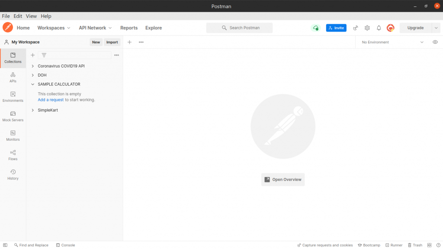Go to Home

(23, 28)
